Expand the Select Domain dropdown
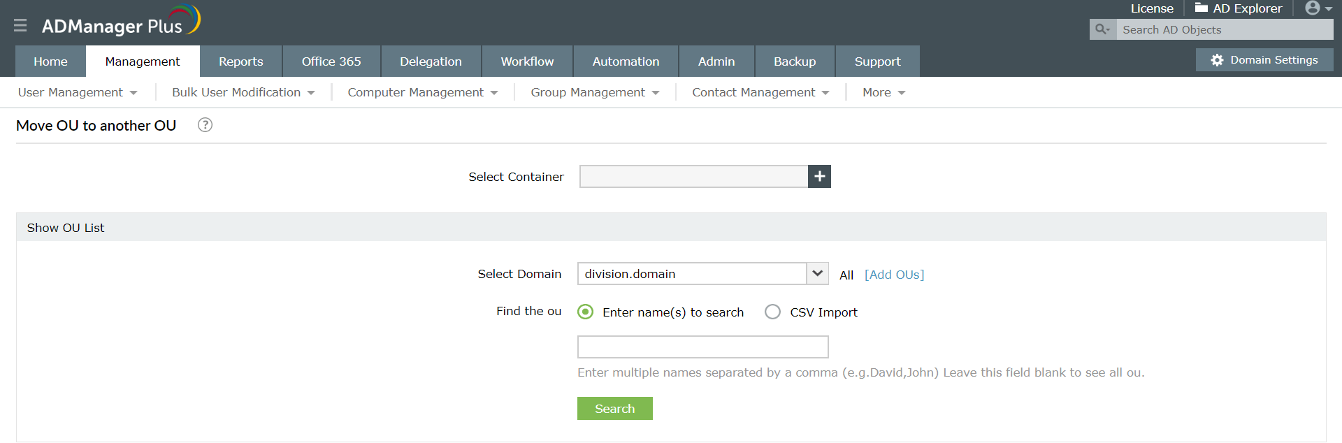Viewport: 1342px width, 443px height. [x=817, y=274]
